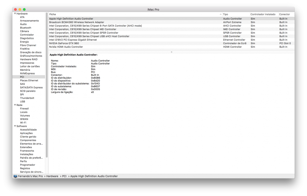
Task: Close the iMac Pro window
Action: (x=16, y=9)
